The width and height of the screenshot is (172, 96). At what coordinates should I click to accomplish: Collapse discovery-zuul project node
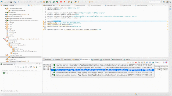click(x=3, y=39)
